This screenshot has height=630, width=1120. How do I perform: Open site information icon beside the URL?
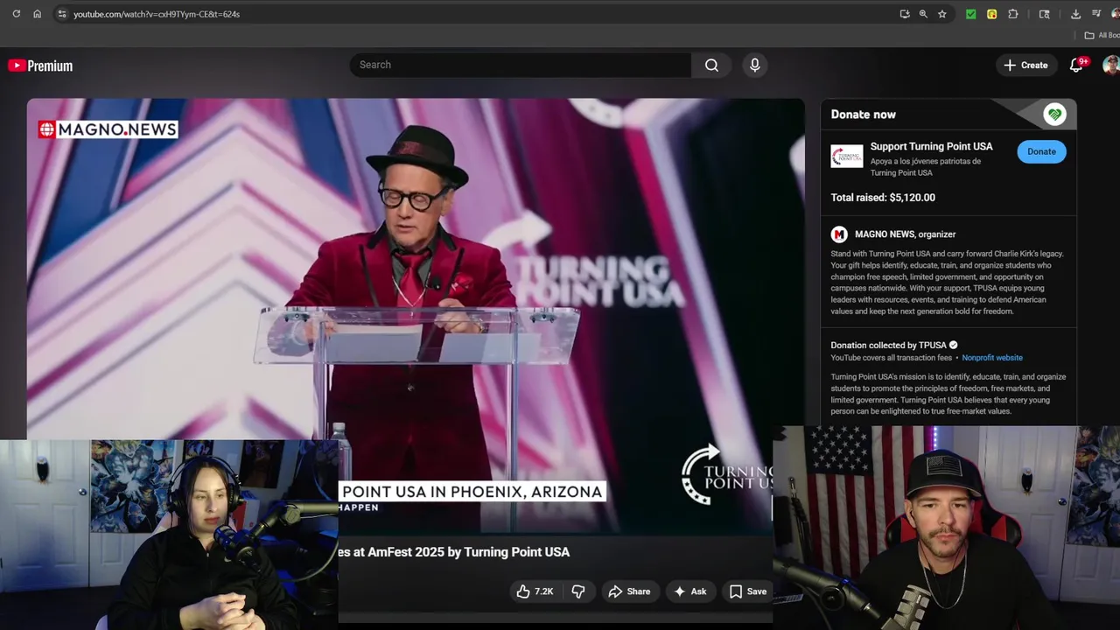pyautogui.click(x=61, y=14)
